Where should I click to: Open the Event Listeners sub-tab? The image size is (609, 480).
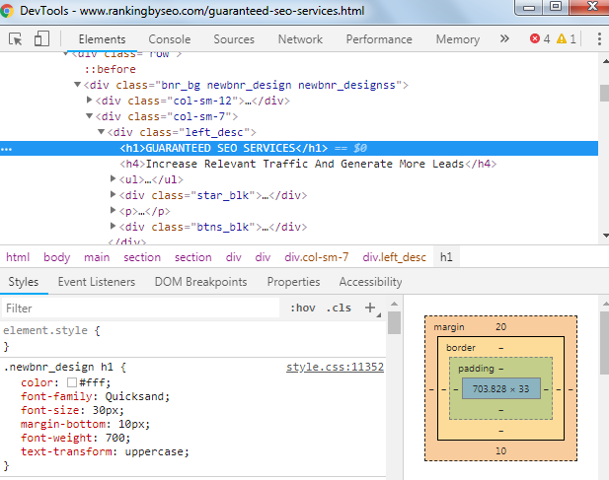(x=97, y=282)
